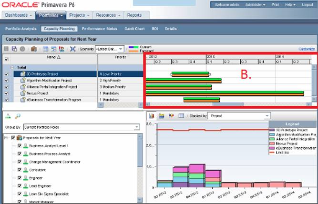Open the Administer menu
This screenshot has height=204, width=318.
[255, 5]
